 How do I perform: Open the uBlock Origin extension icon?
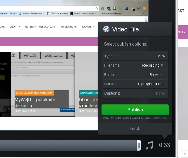pyautogui.click(x=108, y=8)
